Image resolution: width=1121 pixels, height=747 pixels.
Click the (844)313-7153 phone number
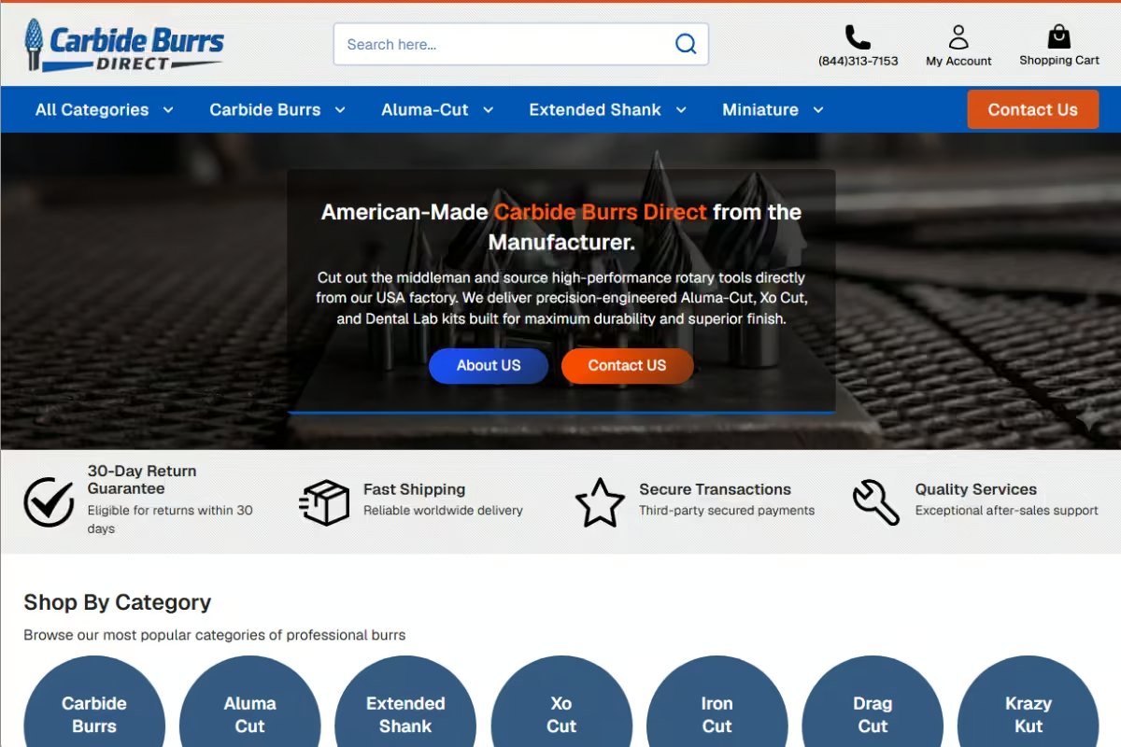(x=858, y=61)
